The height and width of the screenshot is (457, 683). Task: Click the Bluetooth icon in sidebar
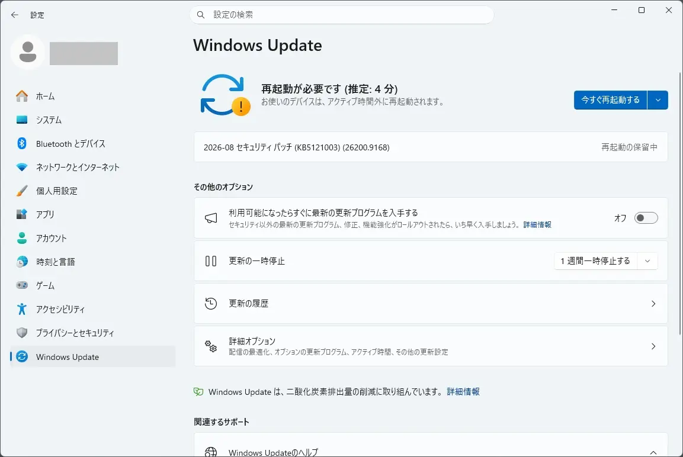coord(22,143)
